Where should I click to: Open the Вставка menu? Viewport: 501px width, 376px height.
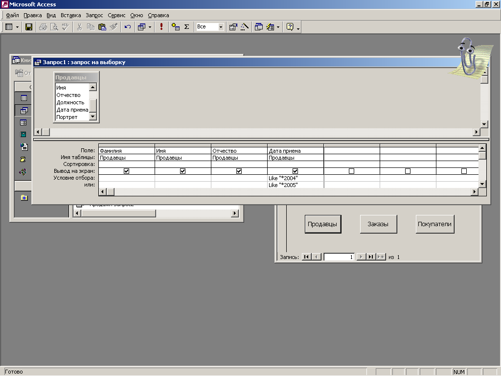click(x=70, y=15)
